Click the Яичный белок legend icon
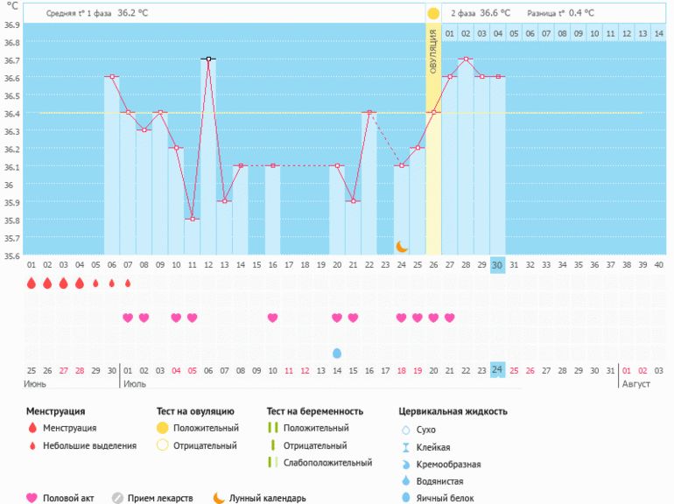The width and height of the screenshot is (674, 504). [405, 498]
